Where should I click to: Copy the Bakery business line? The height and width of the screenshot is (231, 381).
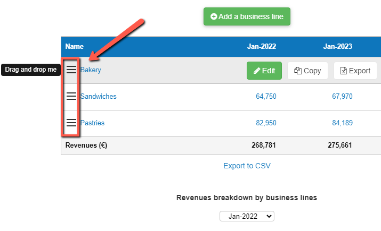click(307, 71)
